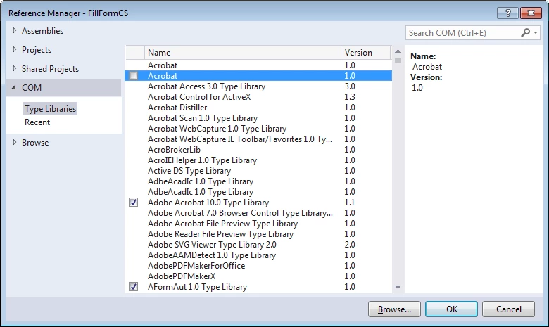Select the first unhighlighted Acrobat row
Image resolution: width=549 pixels, height=327 pixels.
coord(258,65)
